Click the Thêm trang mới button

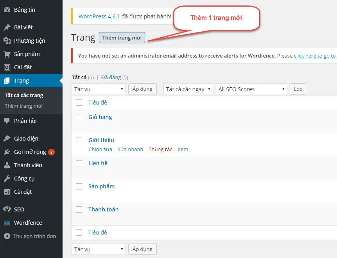pyautogui.click(x=122, y=38)
